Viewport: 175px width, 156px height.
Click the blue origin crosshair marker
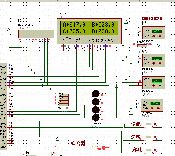[43, 86]
